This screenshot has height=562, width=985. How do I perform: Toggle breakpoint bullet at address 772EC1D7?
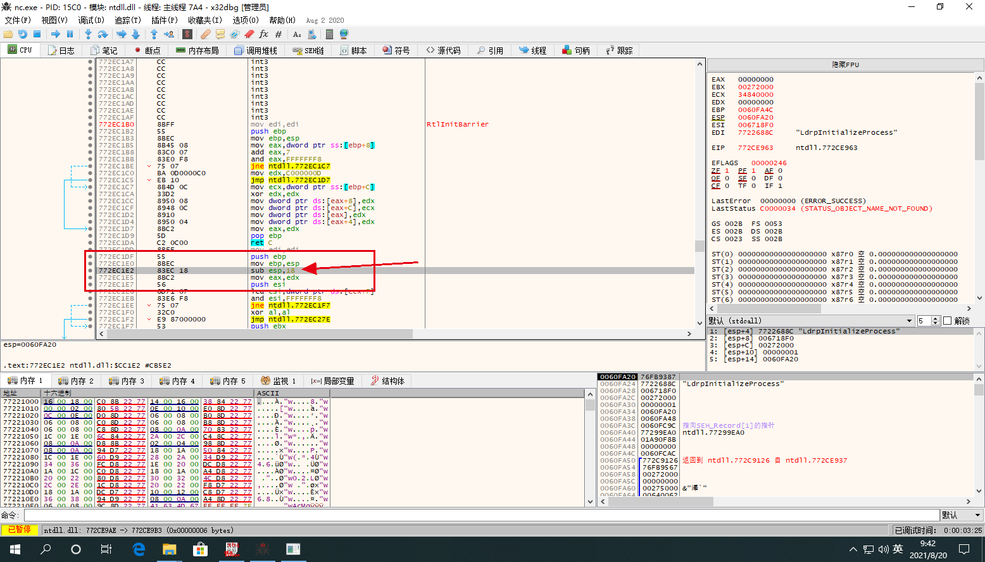(90, 229)
